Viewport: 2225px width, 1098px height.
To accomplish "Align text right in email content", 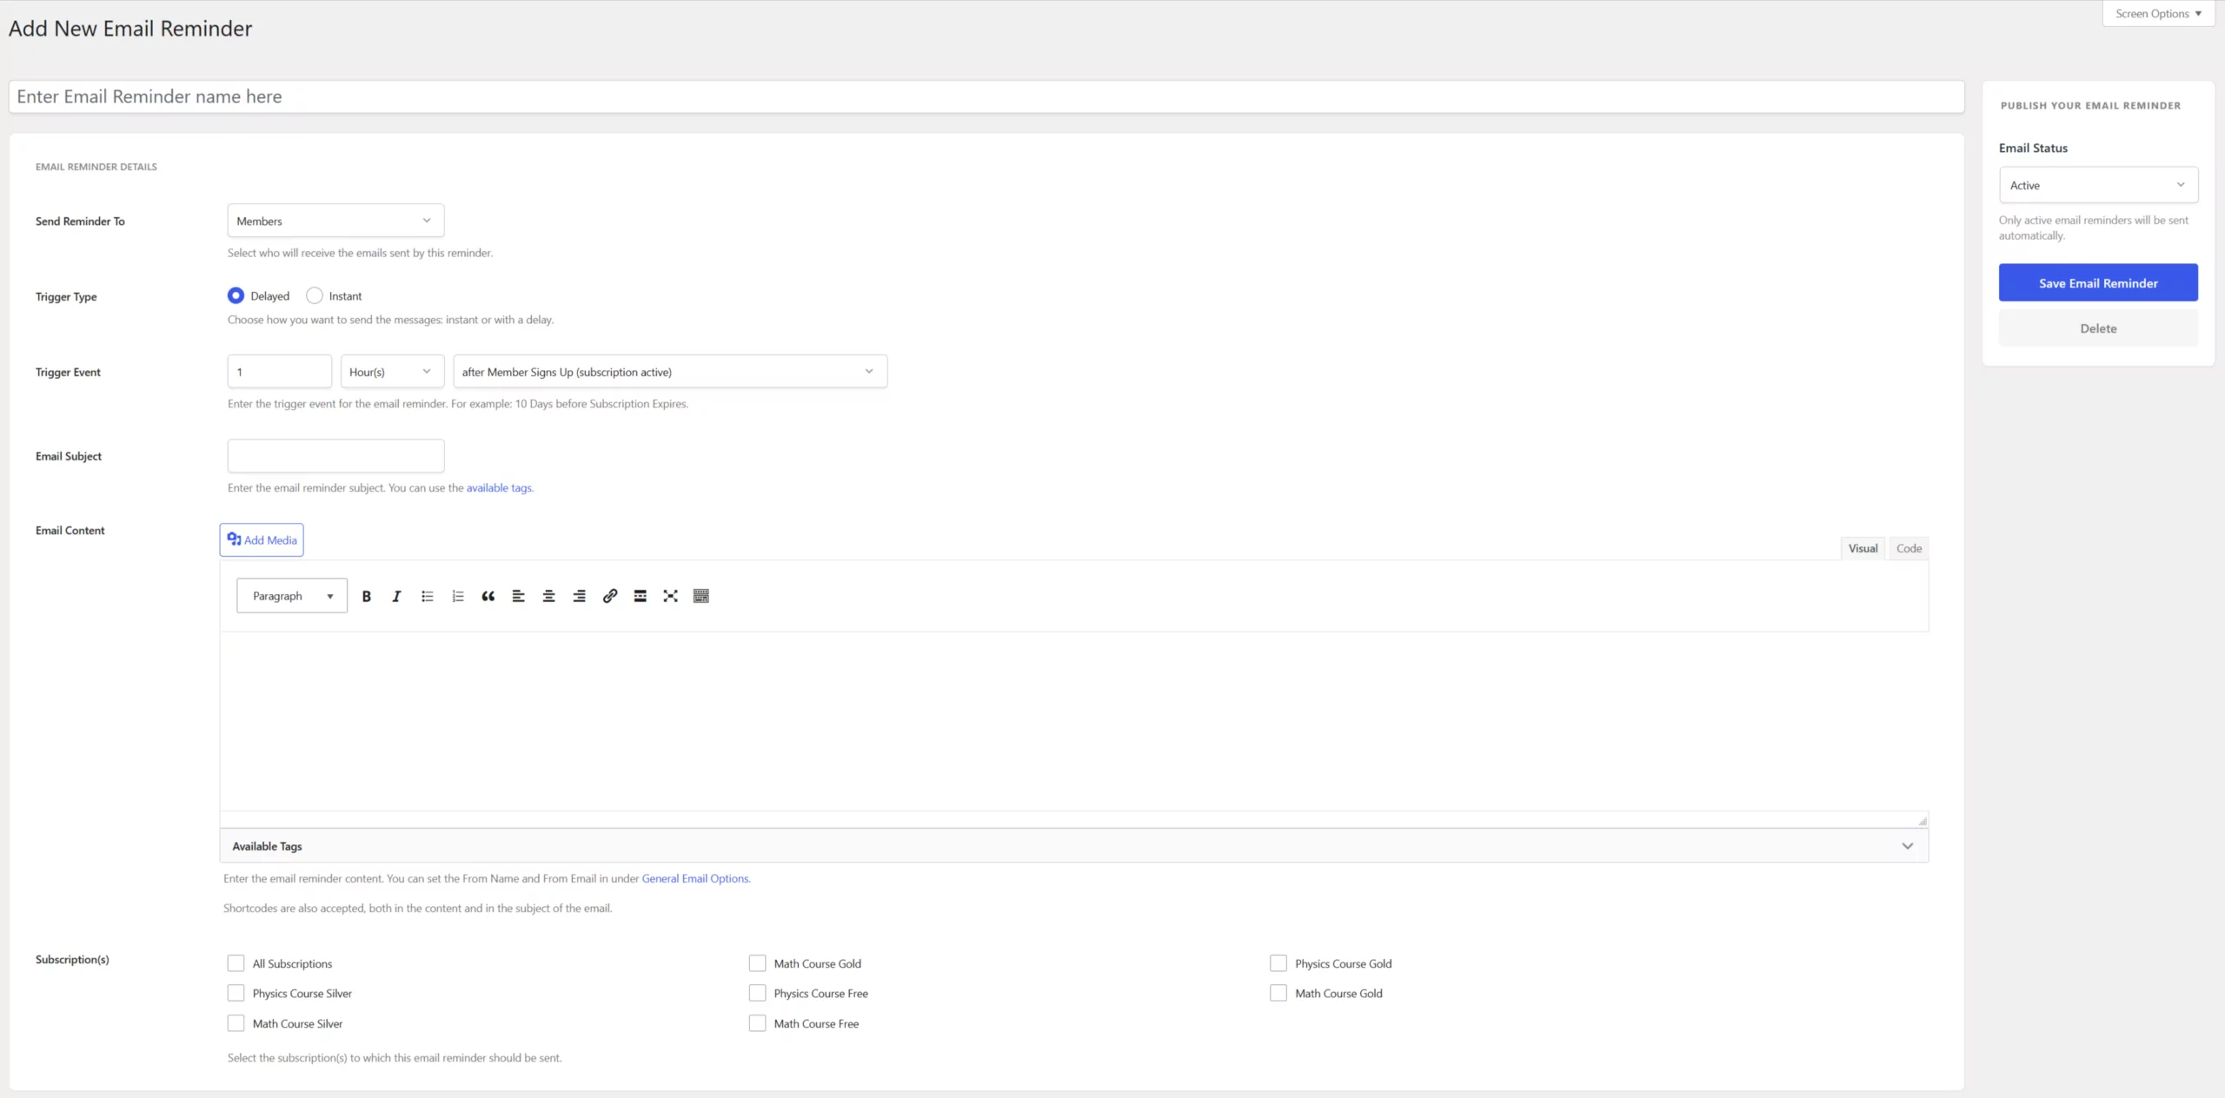I will click(579, 596).
